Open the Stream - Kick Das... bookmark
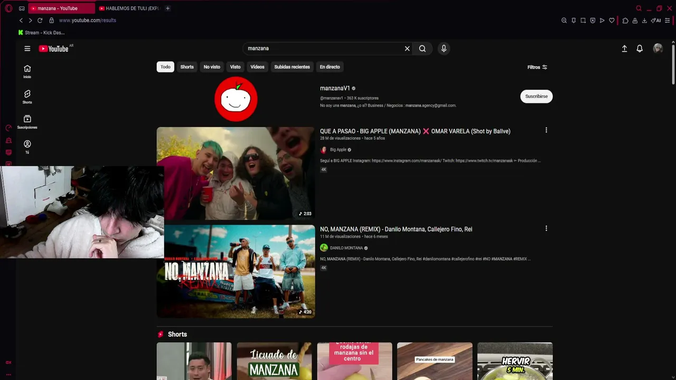The height and width of the screenshot is (380, 676). click(x=41, y=33)
